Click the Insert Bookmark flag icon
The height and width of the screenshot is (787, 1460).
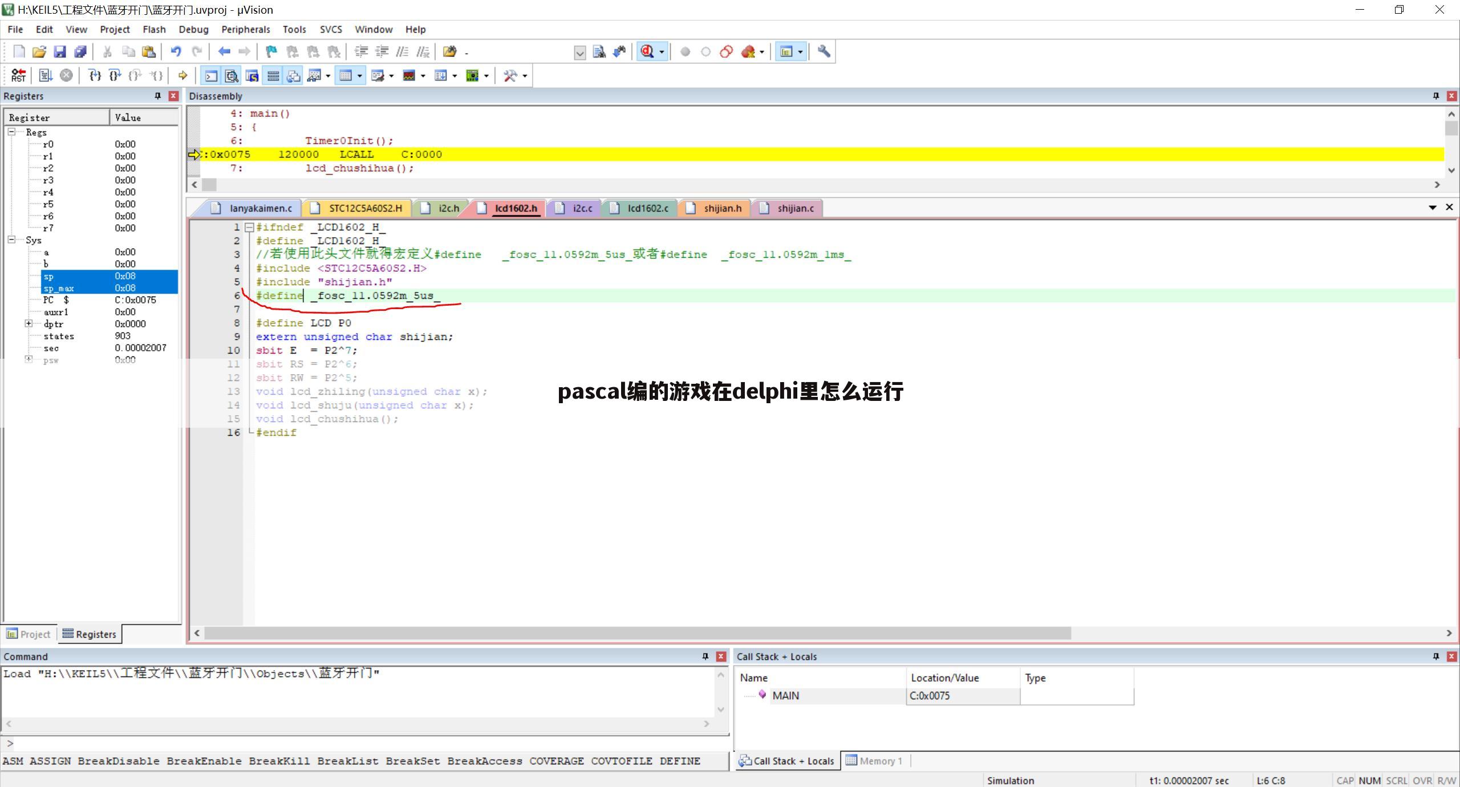coord(271,52)
